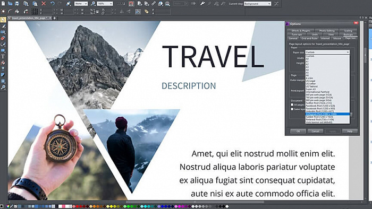Click the red Delete X icon
Viewport: 372px width, 209px height.
coord(44,4)
